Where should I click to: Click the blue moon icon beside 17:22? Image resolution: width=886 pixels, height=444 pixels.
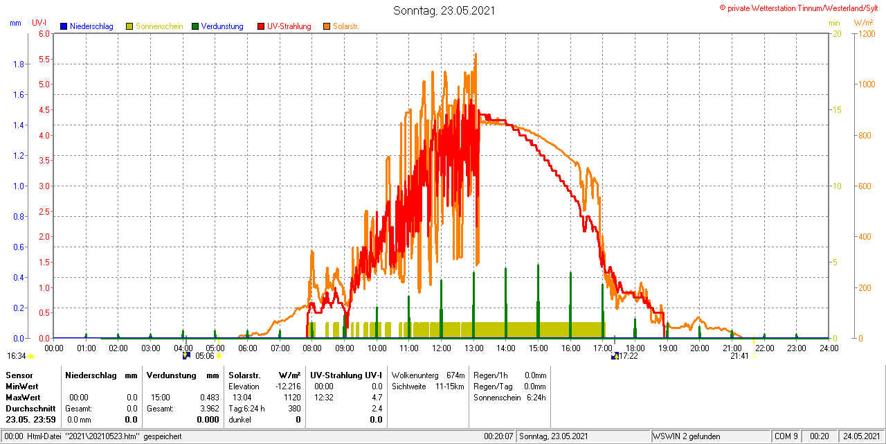click(615, 356)
